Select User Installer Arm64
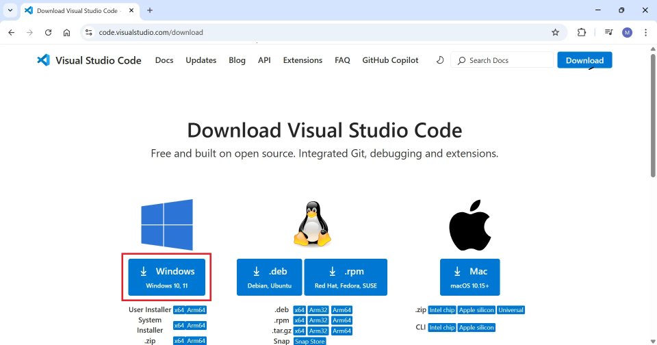The height and width of the screenshot is (345, 657). [196, 310]
